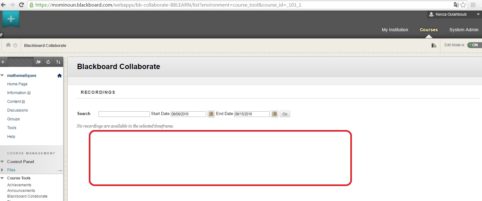Click the recordings Search text field
This screenshot has width=482, height=201.
[124, 114]
